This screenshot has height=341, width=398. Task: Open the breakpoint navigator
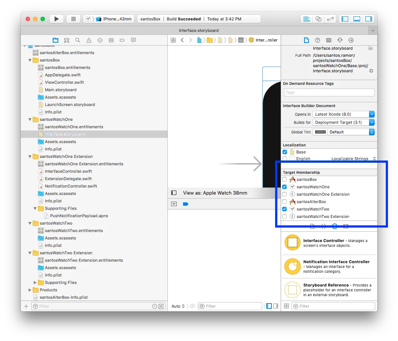122,40
